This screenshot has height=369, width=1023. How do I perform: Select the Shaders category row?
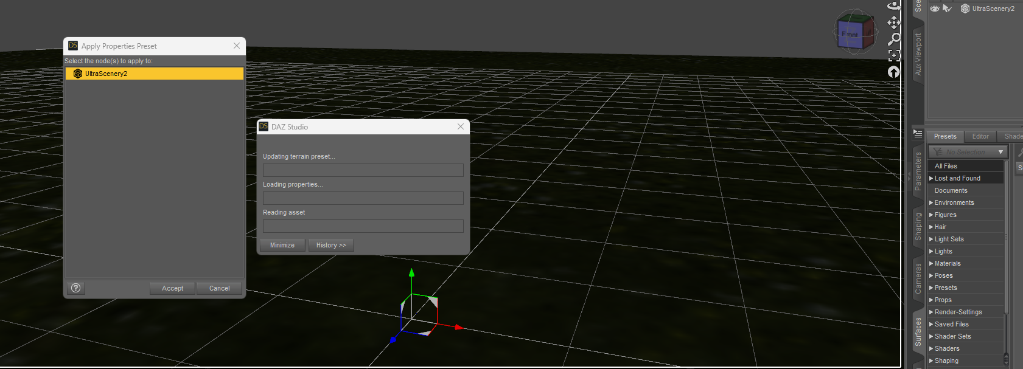(x=966, y=348)
